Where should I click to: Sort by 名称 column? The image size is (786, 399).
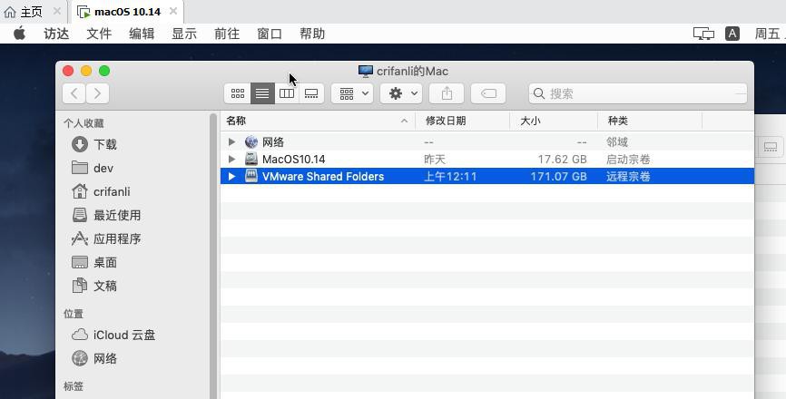tap(318, 121)
